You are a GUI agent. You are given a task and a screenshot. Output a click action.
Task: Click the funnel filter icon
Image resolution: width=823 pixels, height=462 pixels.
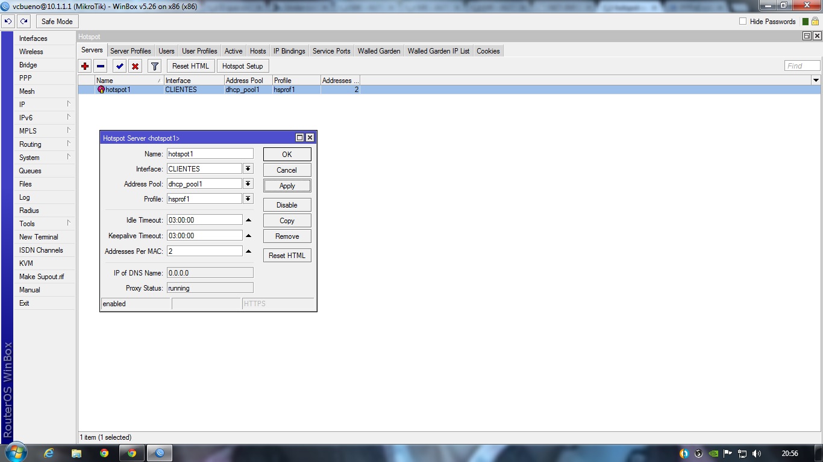pos(155,66)
